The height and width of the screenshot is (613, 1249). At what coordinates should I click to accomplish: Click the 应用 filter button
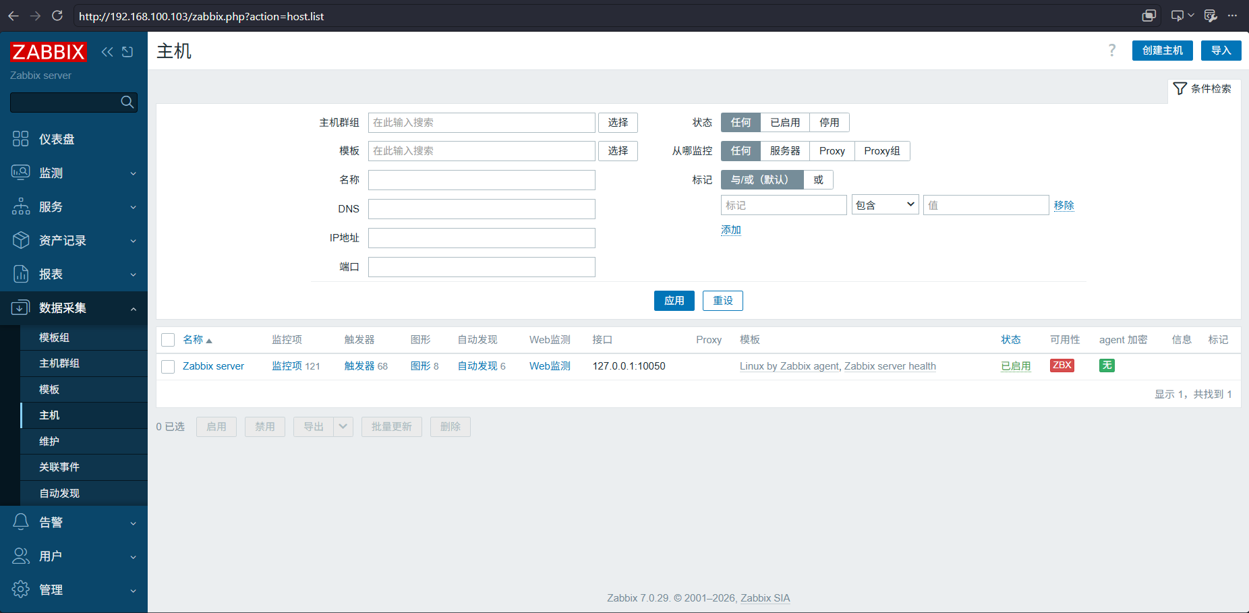point(674,301)
